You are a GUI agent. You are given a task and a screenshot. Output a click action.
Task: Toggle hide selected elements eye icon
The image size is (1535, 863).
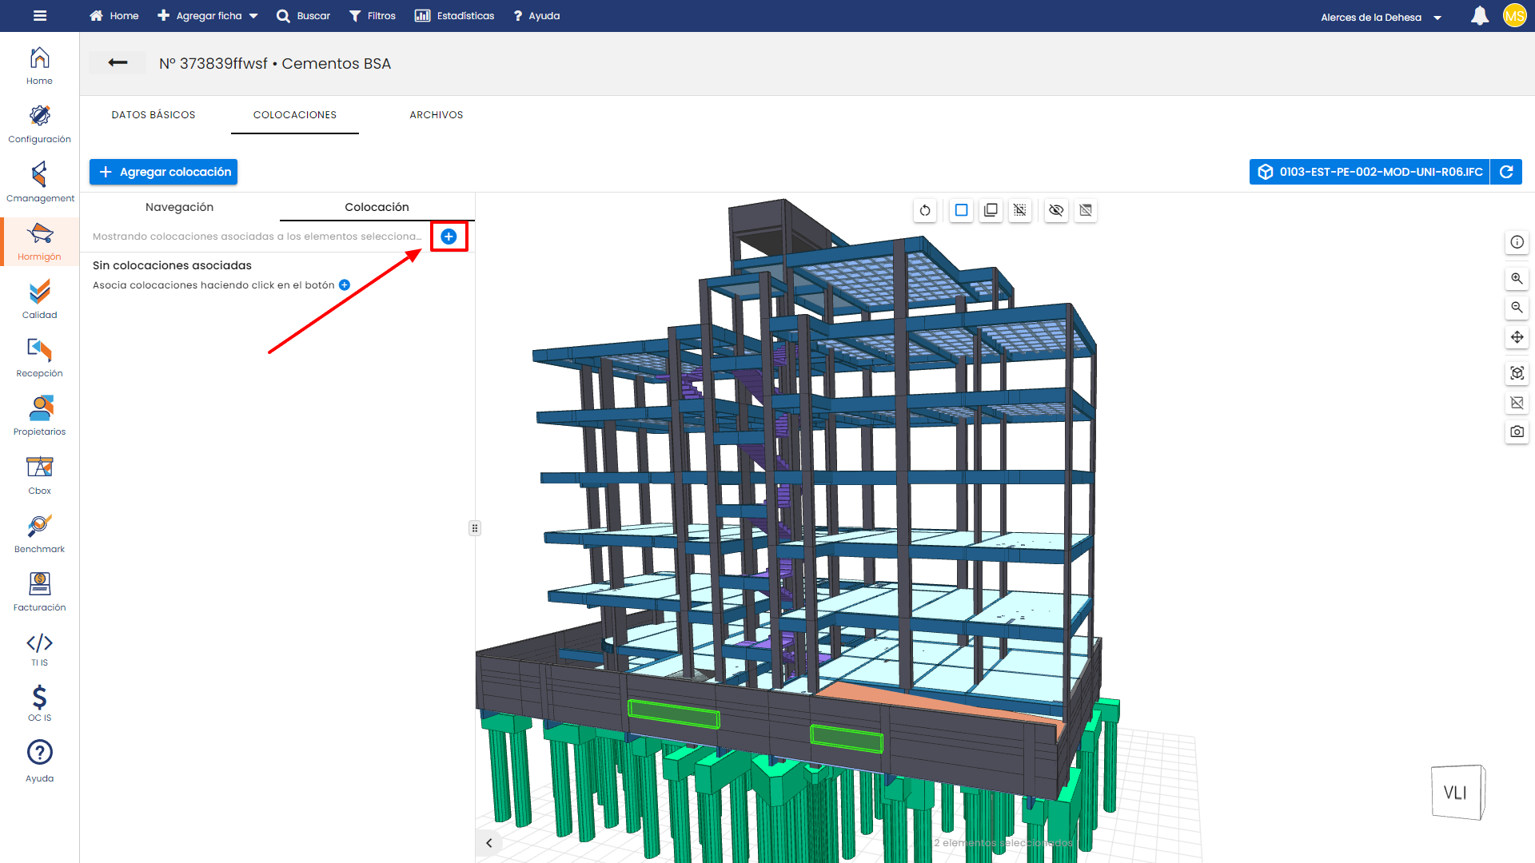click(x=1056, y=210)
